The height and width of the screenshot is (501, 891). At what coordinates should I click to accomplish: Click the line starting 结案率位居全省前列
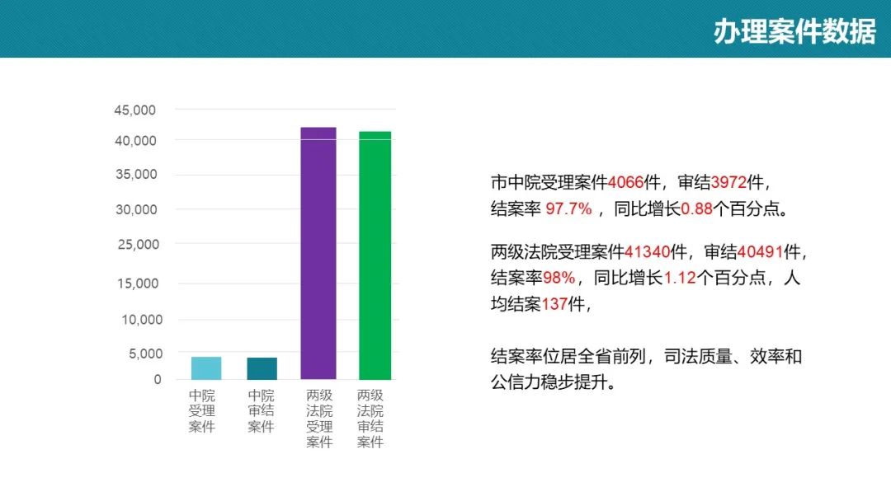point(647,356)
